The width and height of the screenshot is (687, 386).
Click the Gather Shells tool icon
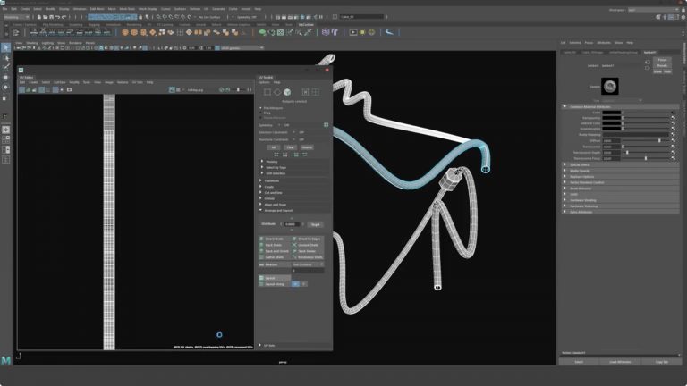(x=260, y=257)
